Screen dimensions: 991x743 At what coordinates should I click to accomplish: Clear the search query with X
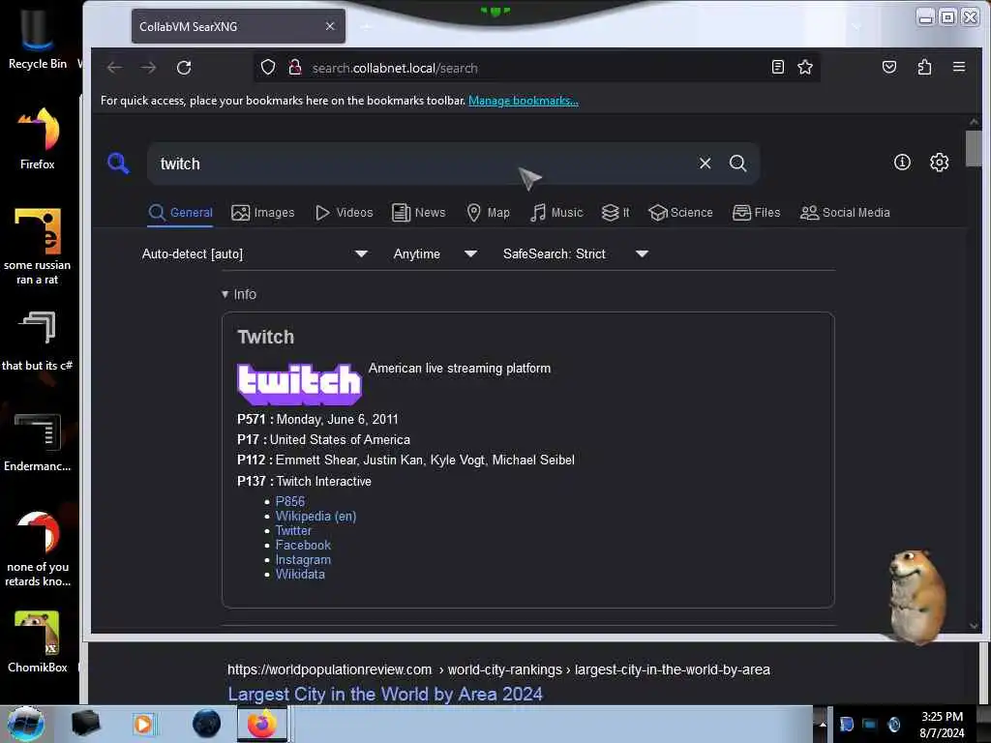(706, 163)
